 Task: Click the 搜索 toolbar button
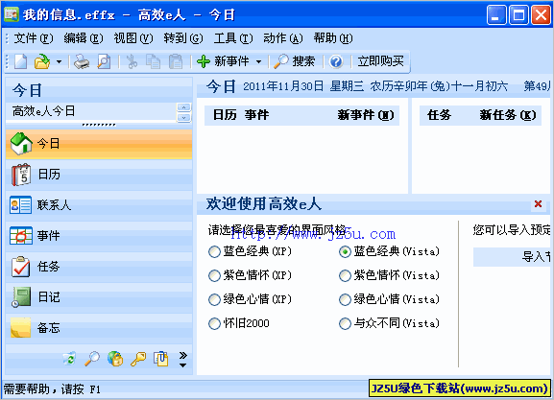pos(295,61)
